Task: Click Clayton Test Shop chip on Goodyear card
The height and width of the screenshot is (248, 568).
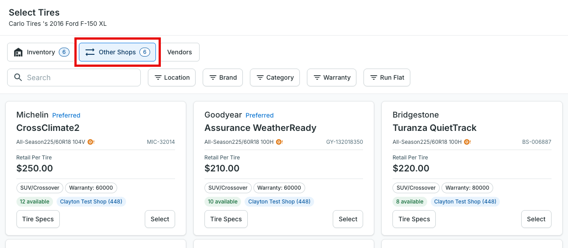Action: pos(279,202)
